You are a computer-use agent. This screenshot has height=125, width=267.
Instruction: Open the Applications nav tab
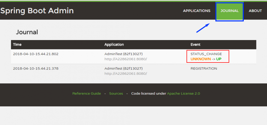click(x=197, y=11)
